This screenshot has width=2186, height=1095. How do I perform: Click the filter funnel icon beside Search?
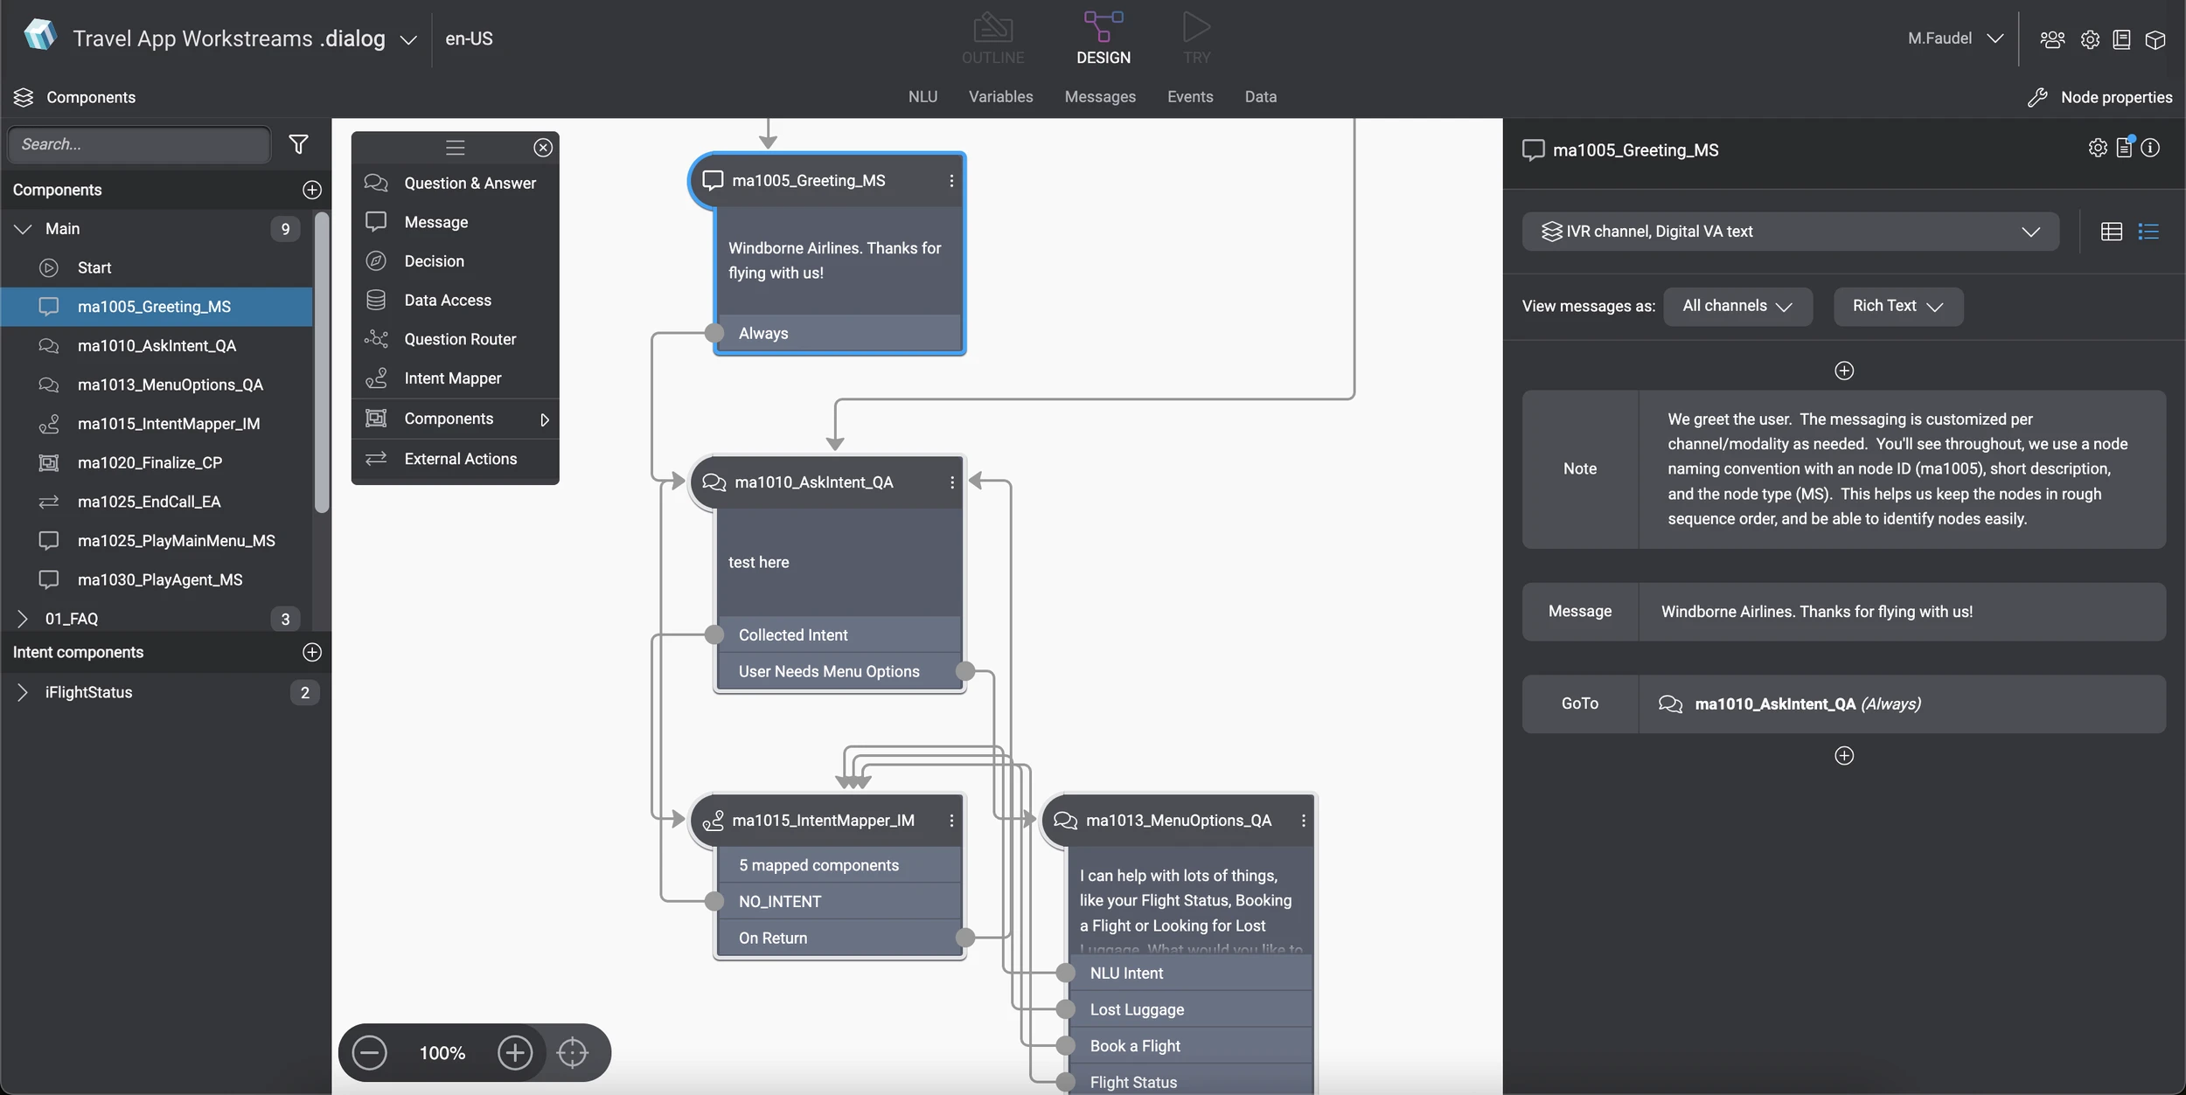click(x=298, y=144)
